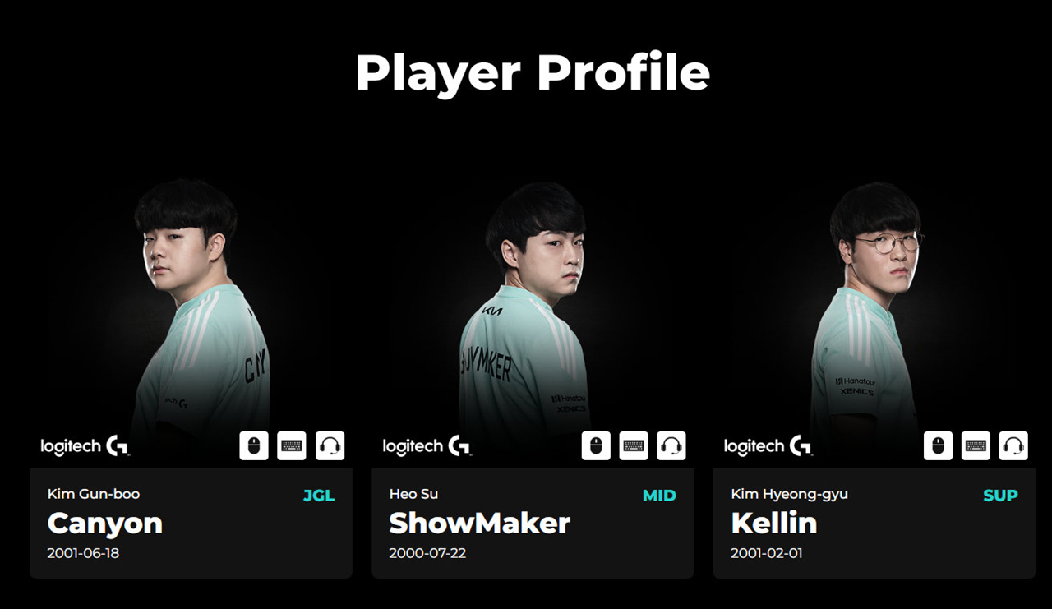Click the Logitech G logo under ShowMaker

(x=427, y=446)
